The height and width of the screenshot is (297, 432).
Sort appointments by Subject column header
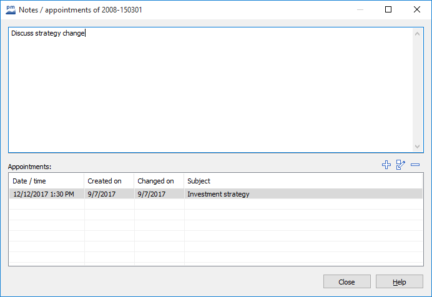pos(303,181)
